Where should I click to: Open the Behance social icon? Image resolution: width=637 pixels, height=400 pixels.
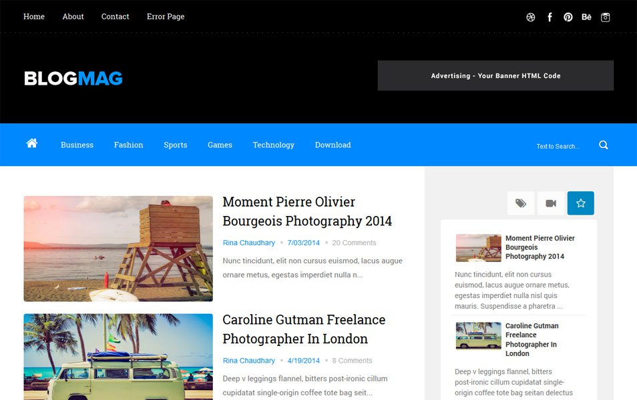587,17
